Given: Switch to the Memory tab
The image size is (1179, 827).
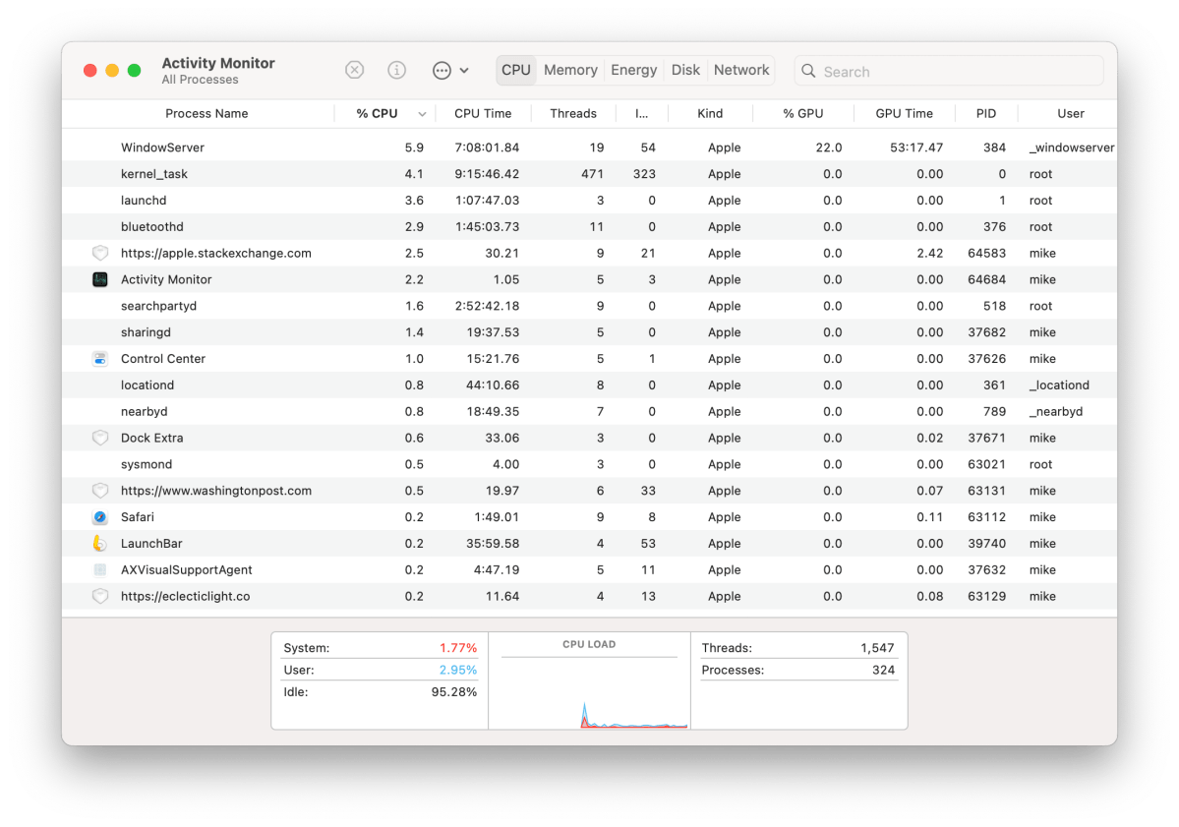Looking at the screenshot, I should pyautogui.click(x=570, y=70).
